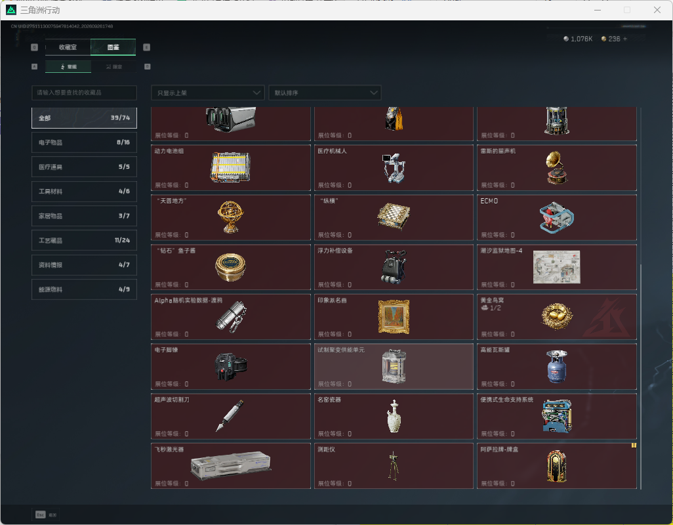The width and height of the screenshot is (673, 525).
Task: Open the 默认排序 sort dropdown
Action: pyautogui.click(x=325, y=93)
